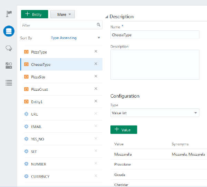Image resolution: width=207 pixels, height=187 pixels.
Task: Select the CheeseType entity row
Action: coord(61,64)
